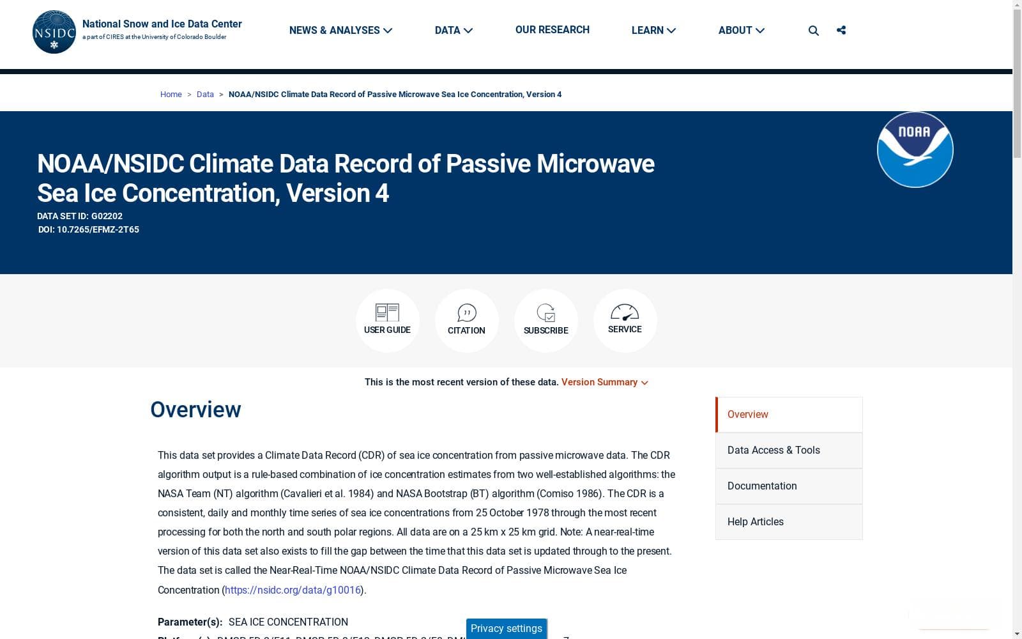Select the Overview sidebar tab
Screen dimensions: 1022x639
point(789,415)
